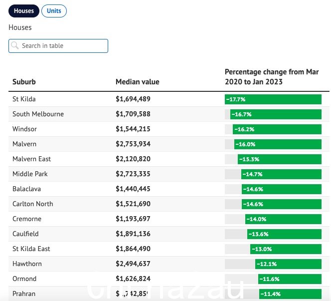Screen dimensions: 331x301
Task: Click the median value $1,891,136
Action: [x=133, y=234]
